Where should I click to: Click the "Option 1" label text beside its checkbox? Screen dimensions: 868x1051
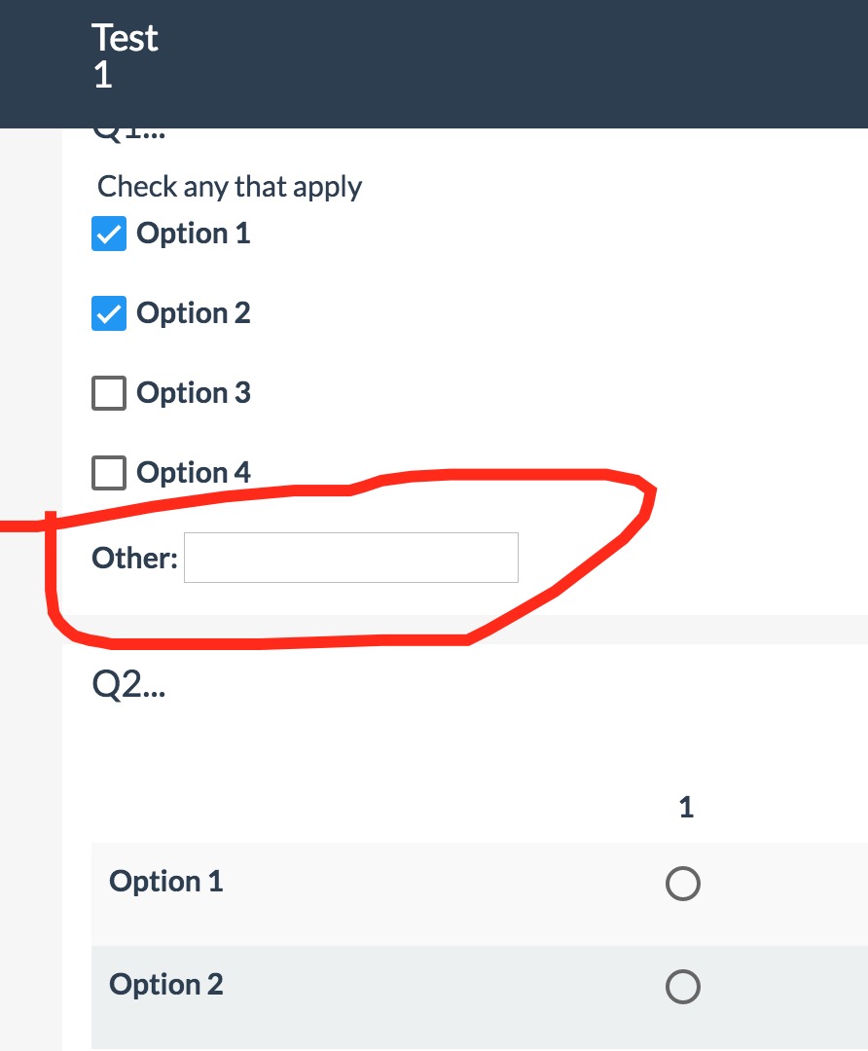[x=193, y=234]
